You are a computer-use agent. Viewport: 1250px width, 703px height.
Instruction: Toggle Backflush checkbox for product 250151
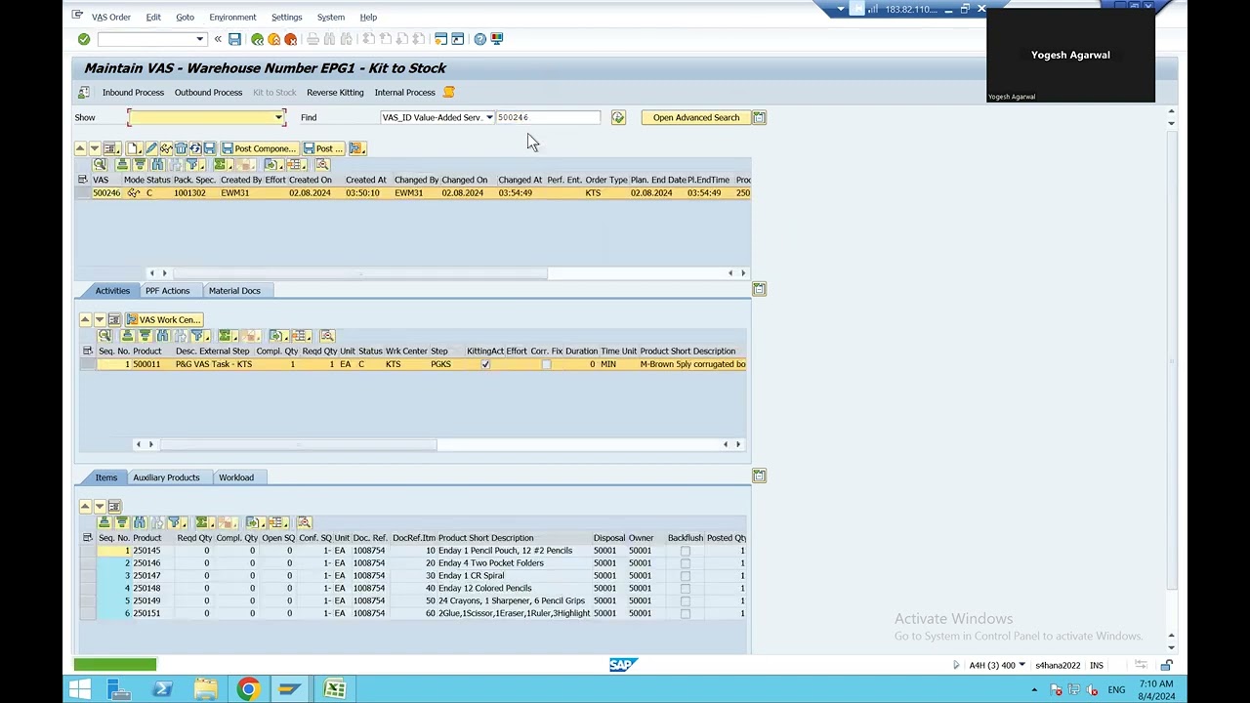coord(685,613)
